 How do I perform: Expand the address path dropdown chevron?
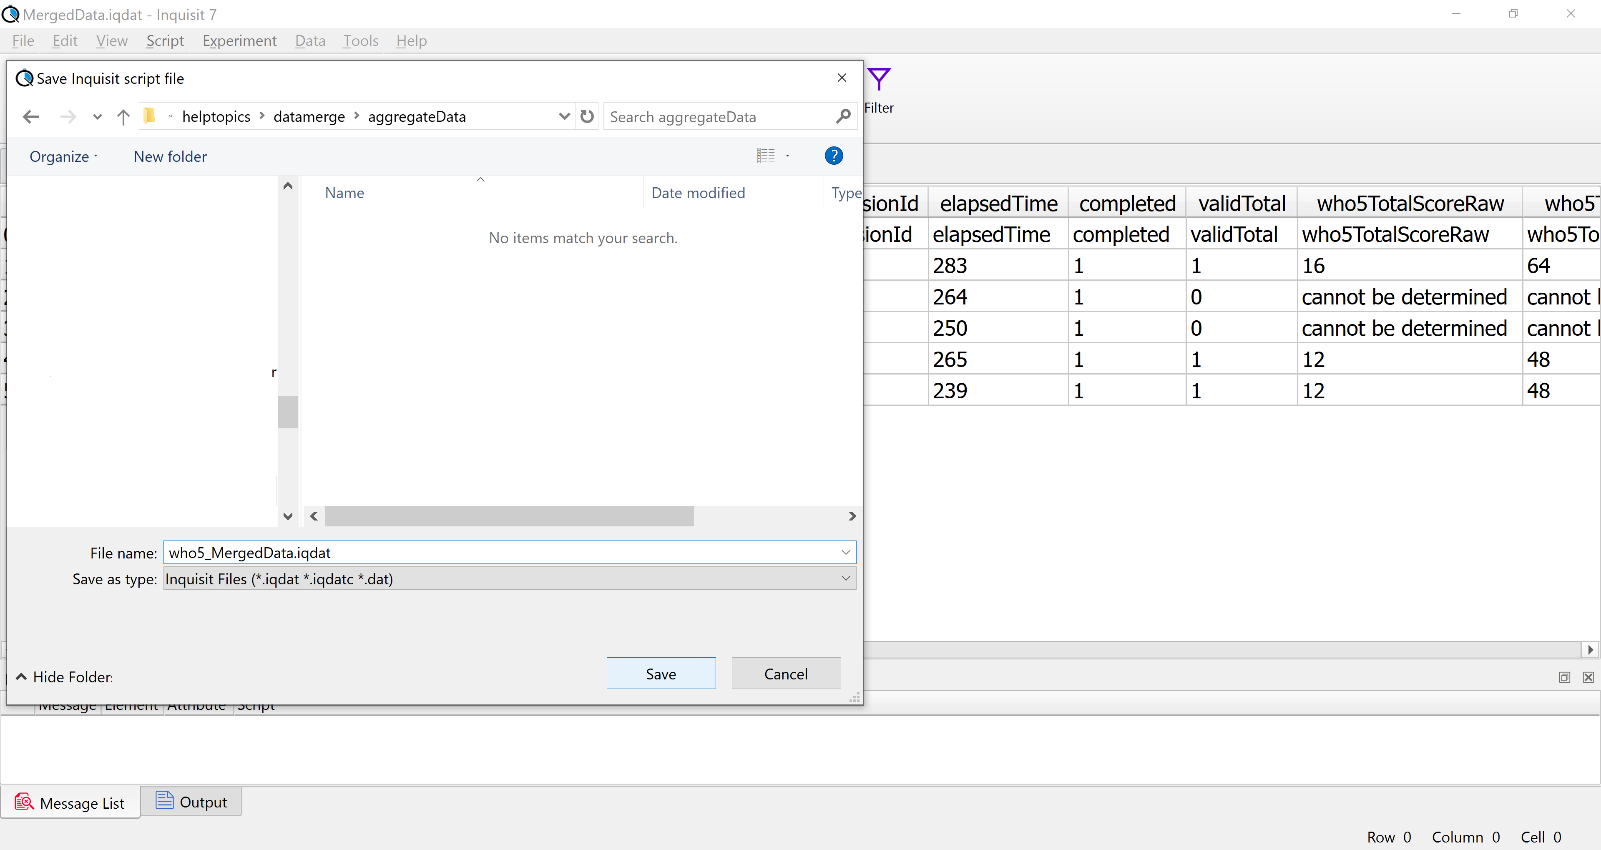(x=564, y=117)
